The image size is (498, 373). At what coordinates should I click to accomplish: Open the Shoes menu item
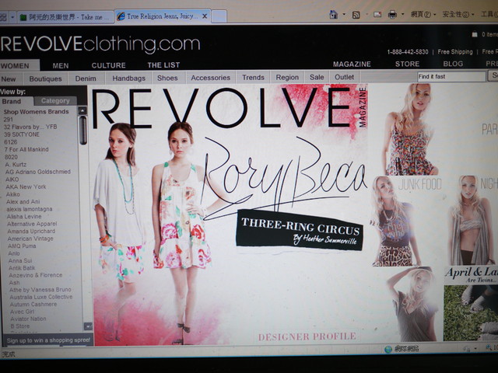pos(167,78)
